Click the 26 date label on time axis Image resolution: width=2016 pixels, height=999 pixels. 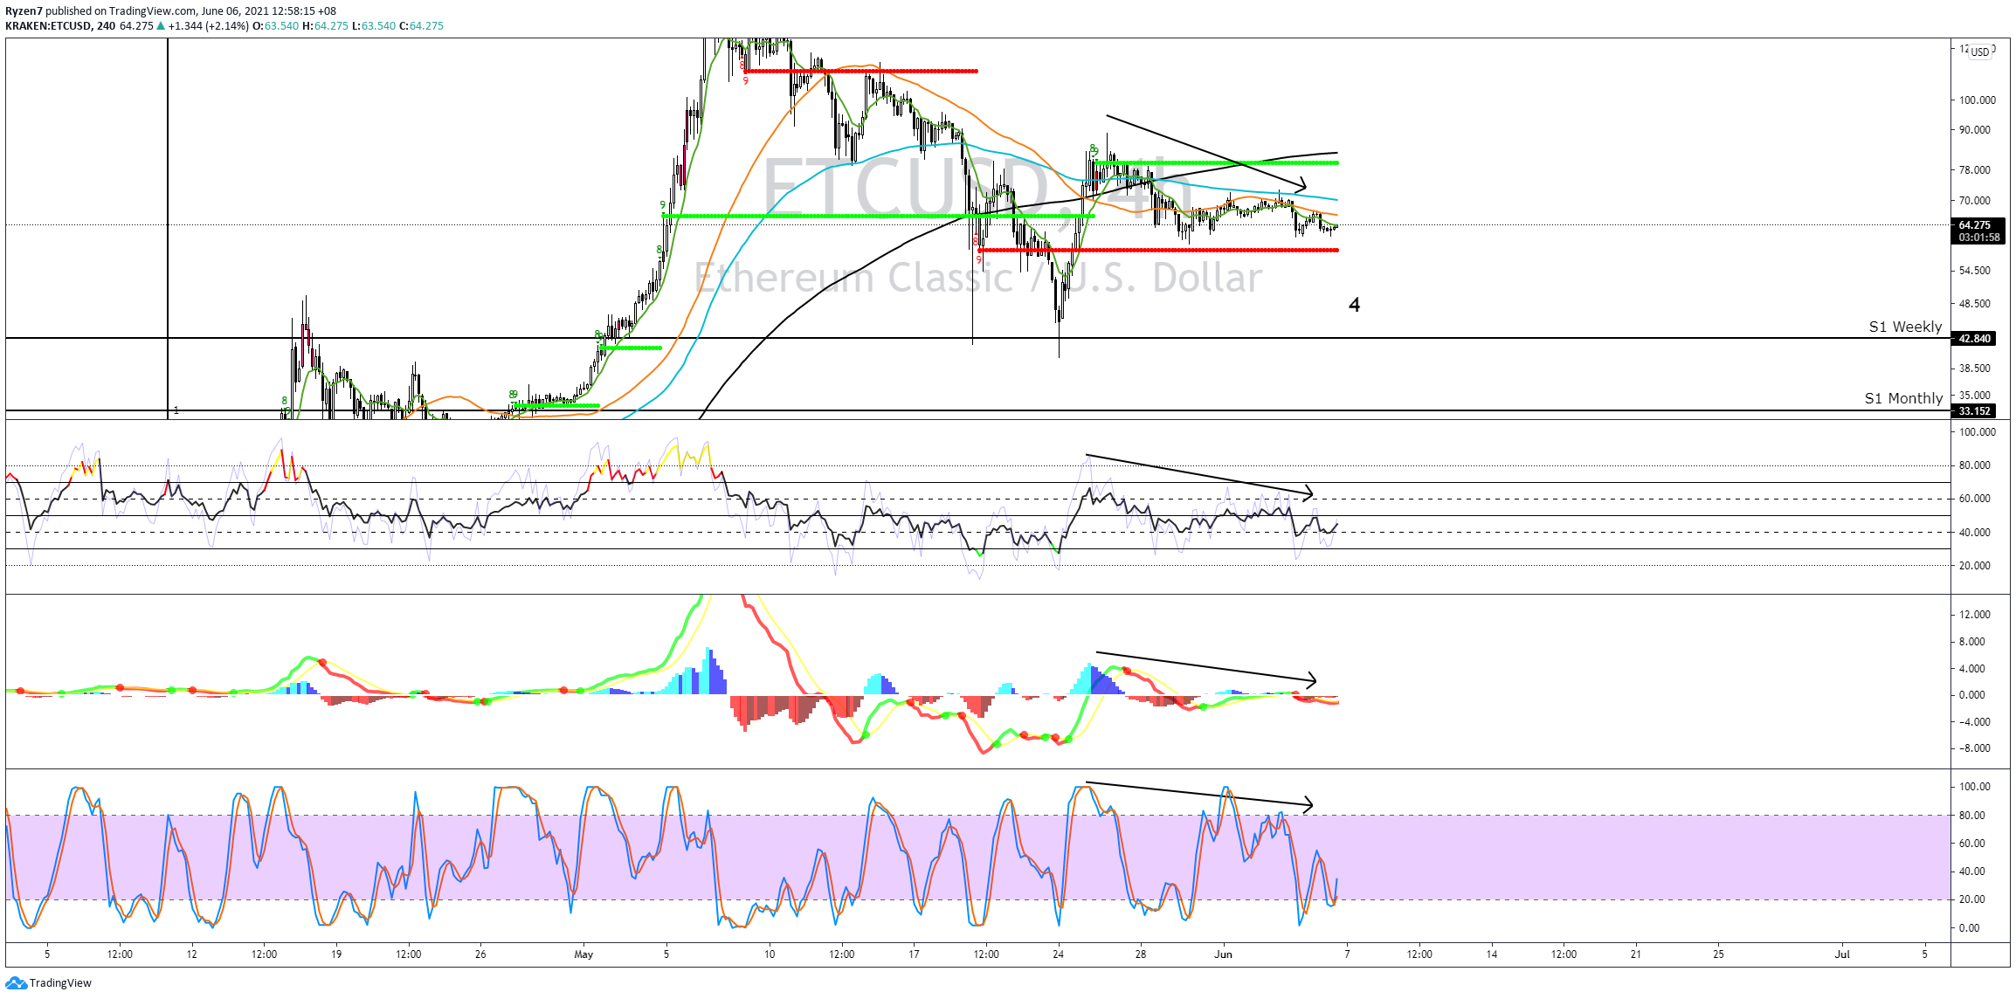(x=480, y=954)
